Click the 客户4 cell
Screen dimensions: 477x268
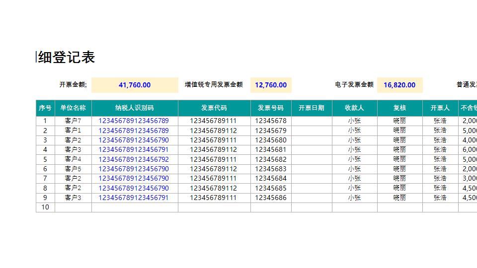(73, 159)
